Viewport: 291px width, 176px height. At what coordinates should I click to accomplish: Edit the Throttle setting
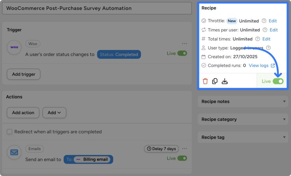[x=273, y=21]
